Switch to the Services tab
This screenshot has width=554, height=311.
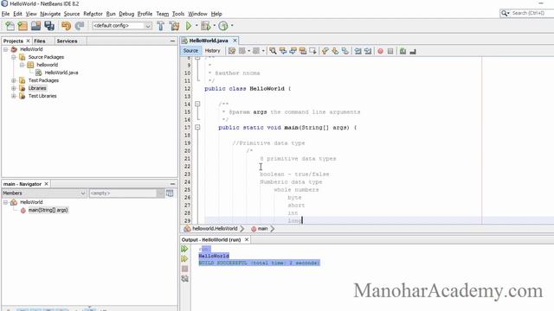(67, 41)
